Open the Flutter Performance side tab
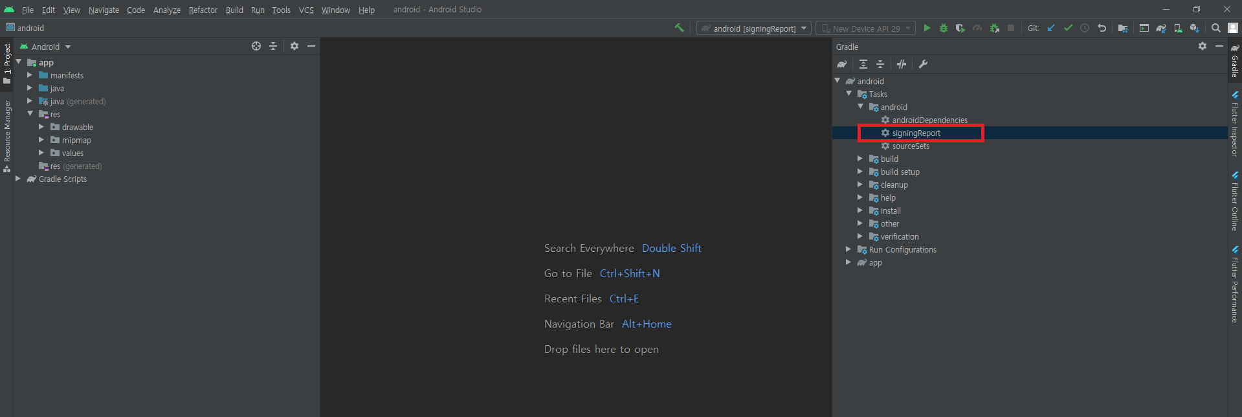The width and height of the screenshot is (1242, 417). click(x=1235, y=284)
